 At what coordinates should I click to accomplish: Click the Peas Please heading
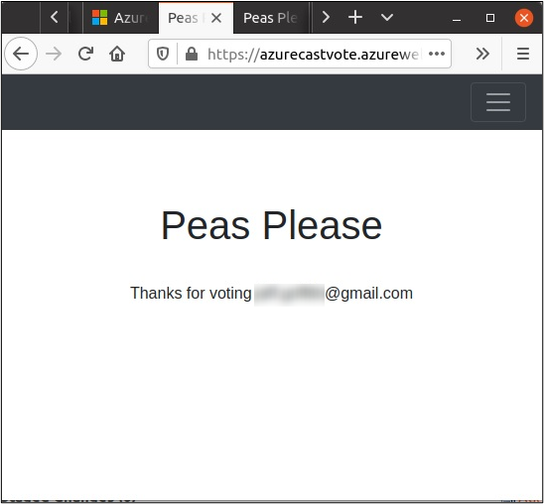pos(272,225)
